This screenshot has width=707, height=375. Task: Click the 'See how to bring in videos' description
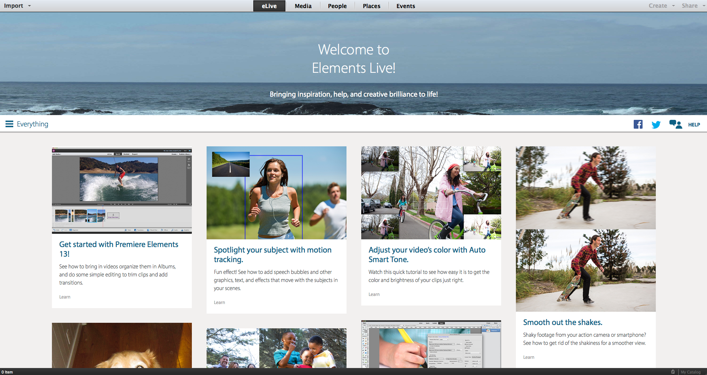[117, 275]
